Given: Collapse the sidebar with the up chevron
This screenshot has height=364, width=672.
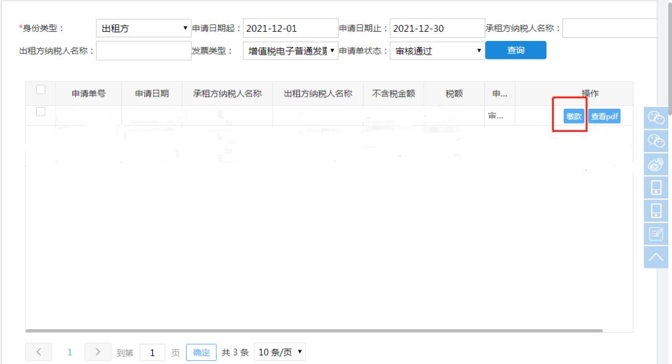Looking at the screenshot, I should tap(656, 257).
